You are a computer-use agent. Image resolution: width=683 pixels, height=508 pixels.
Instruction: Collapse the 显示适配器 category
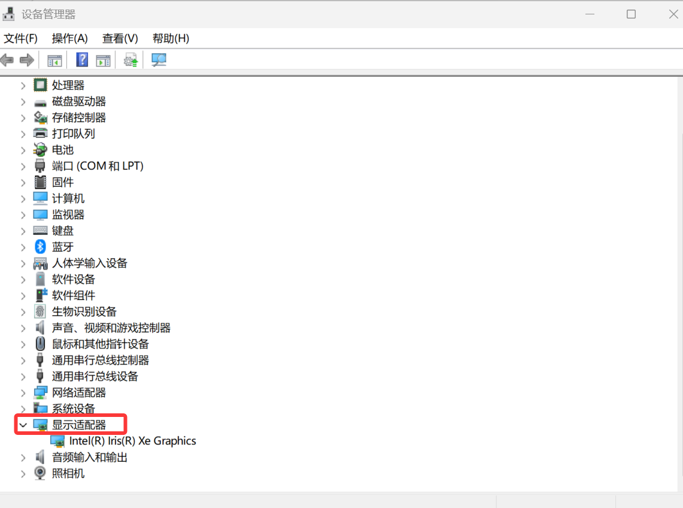[23, 424]
